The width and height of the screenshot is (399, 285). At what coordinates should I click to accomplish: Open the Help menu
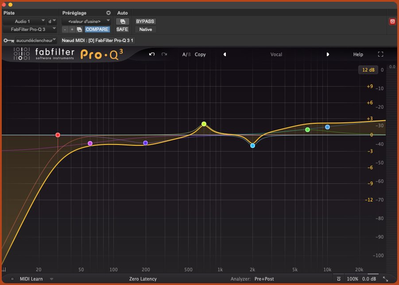click(x=358, y=54)
